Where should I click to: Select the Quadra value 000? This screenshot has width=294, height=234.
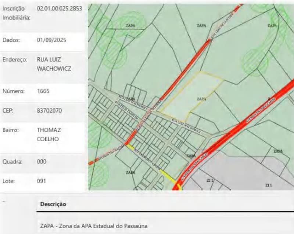(x=42, y=162)
